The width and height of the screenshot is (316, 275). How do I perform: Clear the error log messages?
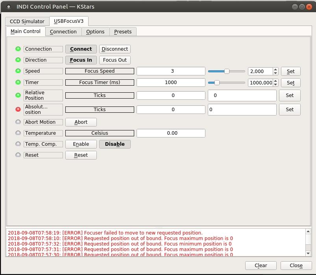coord(261,266)
